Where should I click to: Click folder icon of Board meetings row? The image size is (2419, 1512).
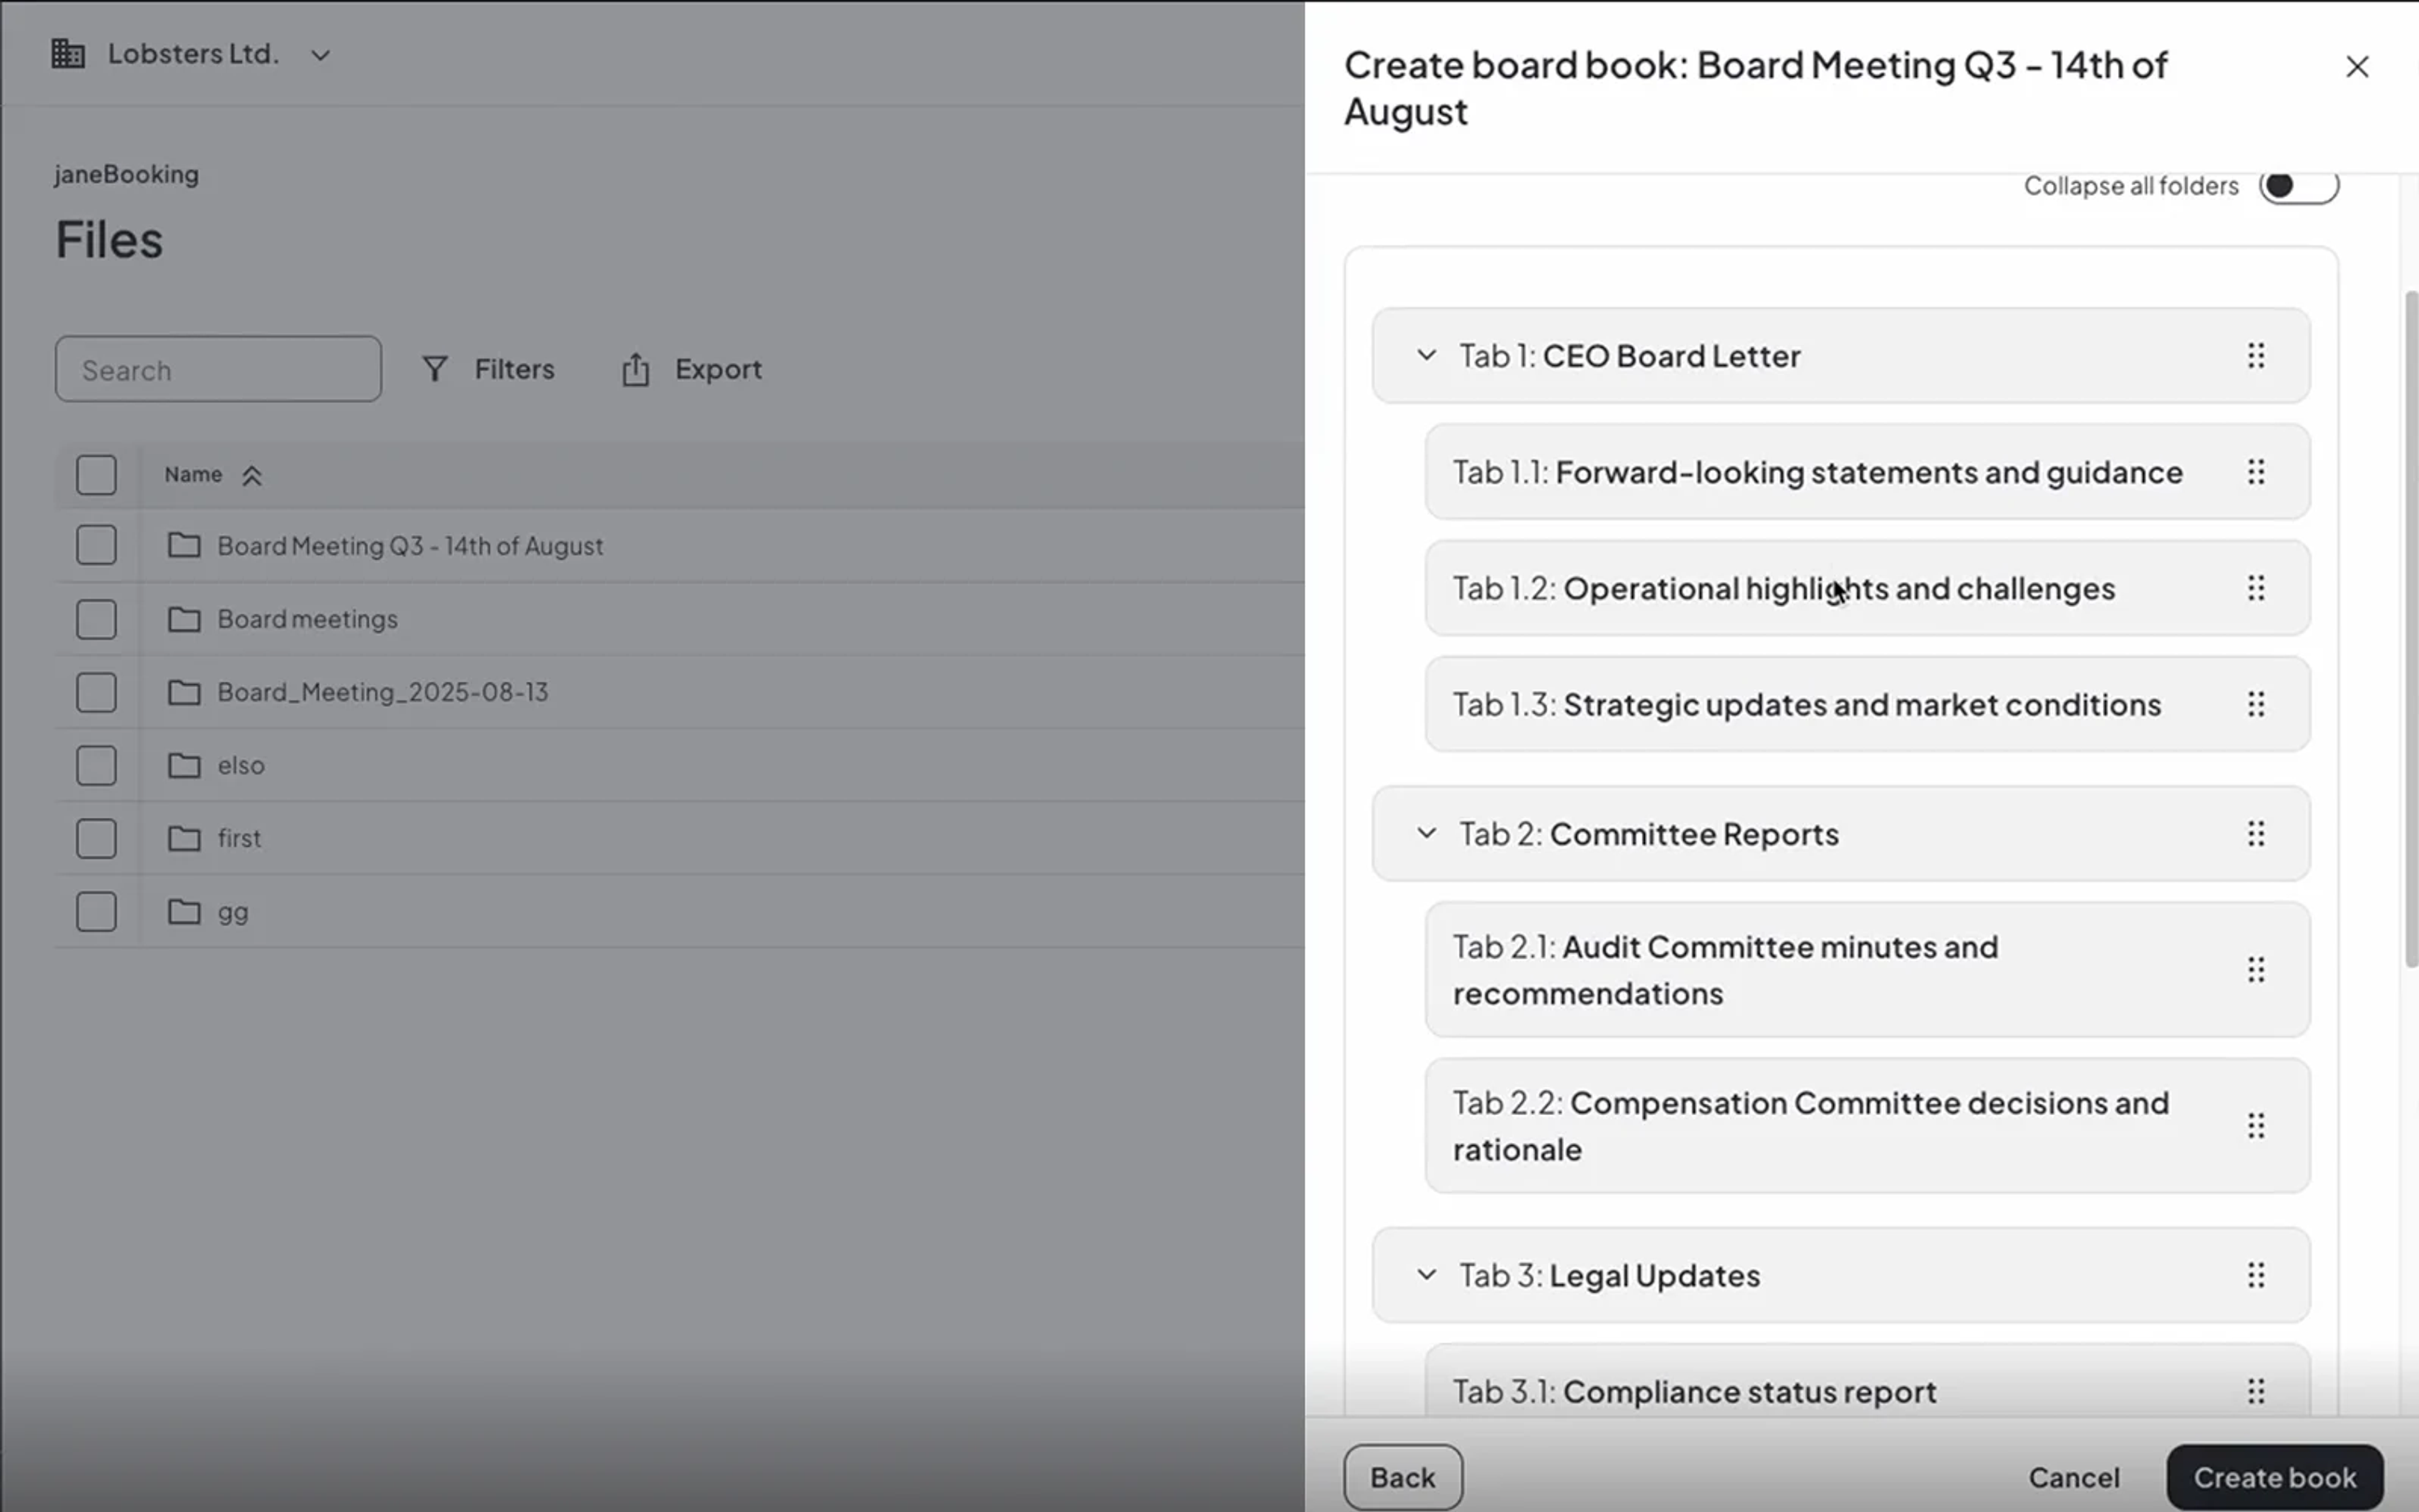tap(184, 619)
